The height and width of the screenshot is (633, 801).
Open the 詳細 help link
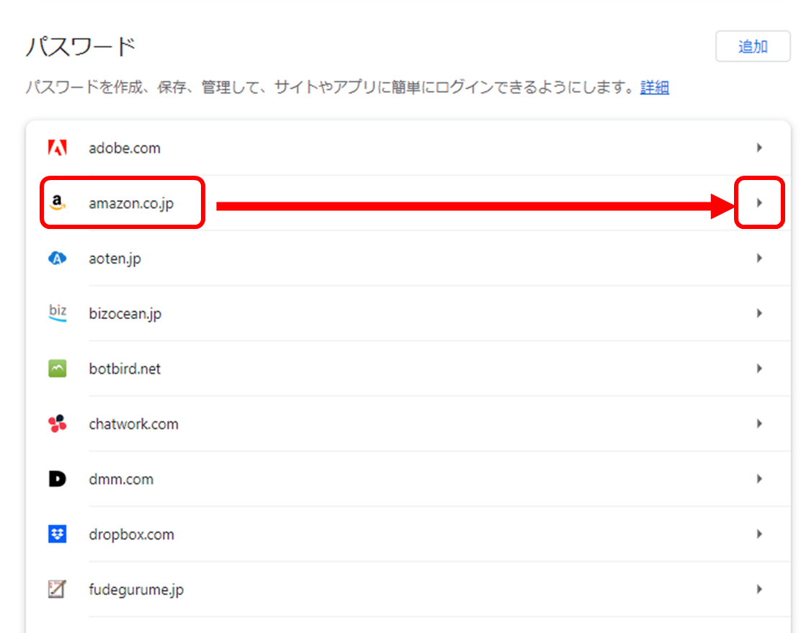(x=654, y=87)
